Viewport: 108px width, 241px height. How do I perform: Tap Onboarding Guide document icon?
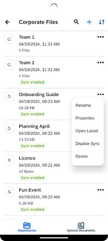[x=9, y=96]
